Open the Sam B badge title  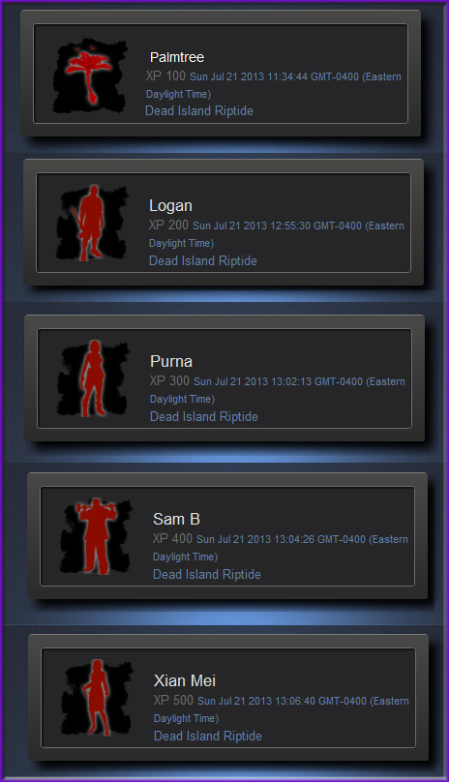coord(176,519)
